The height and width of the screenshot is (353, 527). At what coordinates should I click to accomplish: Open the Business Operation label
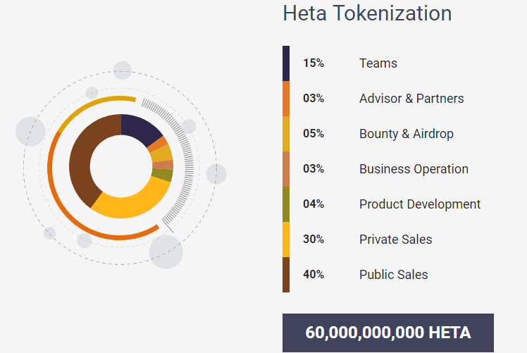[414, 169]
